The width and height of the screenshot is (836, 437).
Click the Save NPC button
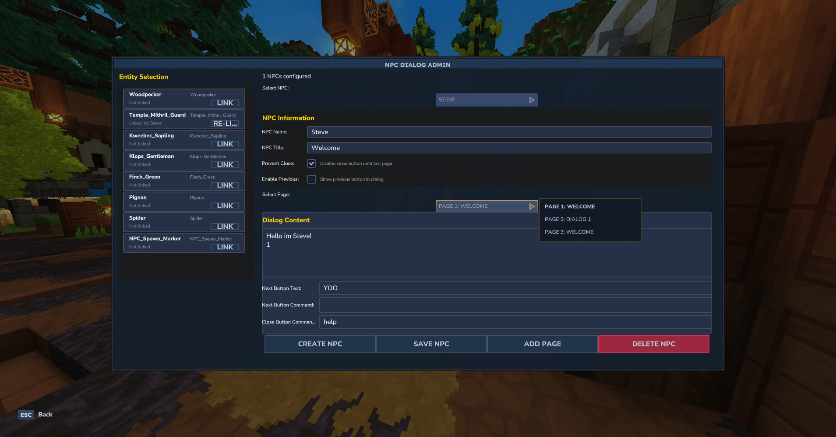click(x=431, y=344)
